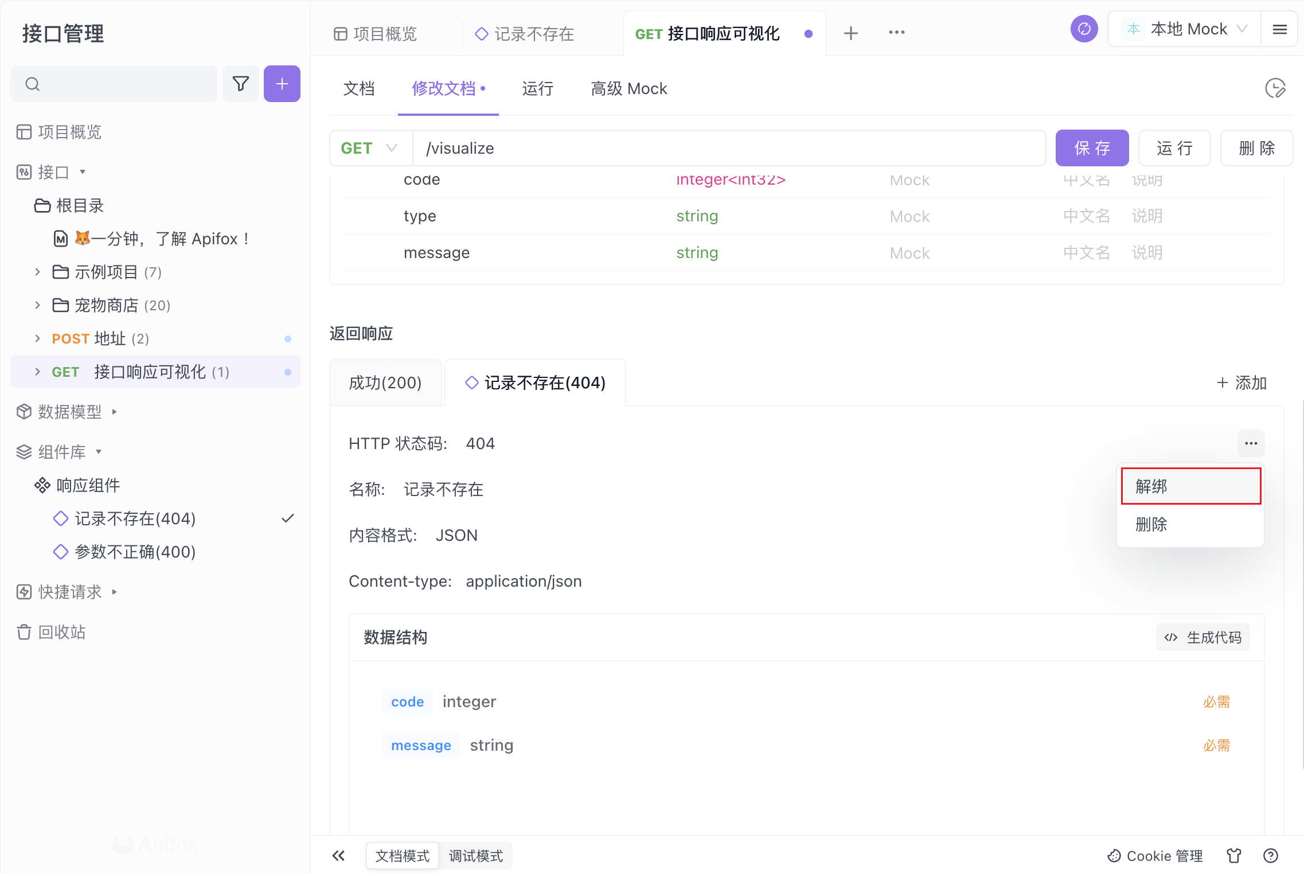This screenshot has height=874, width=1304.
Task: Click the 生成代码 button
Action: 1203,637
